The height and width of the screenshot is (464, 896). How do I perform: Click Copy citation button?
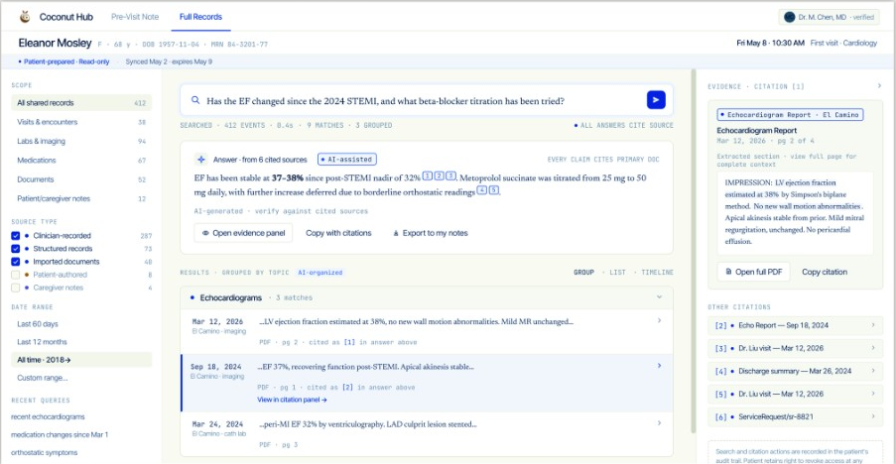824,272
